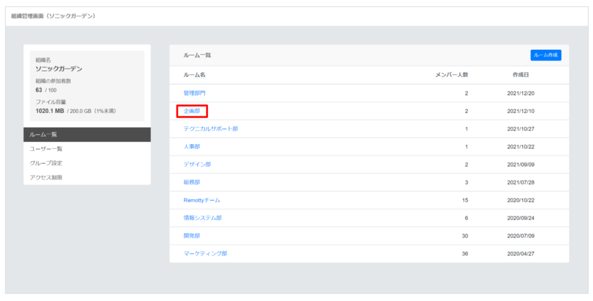Open the 開発部 room link
This screenshot has width=593, height=301.
click(192, 236)
